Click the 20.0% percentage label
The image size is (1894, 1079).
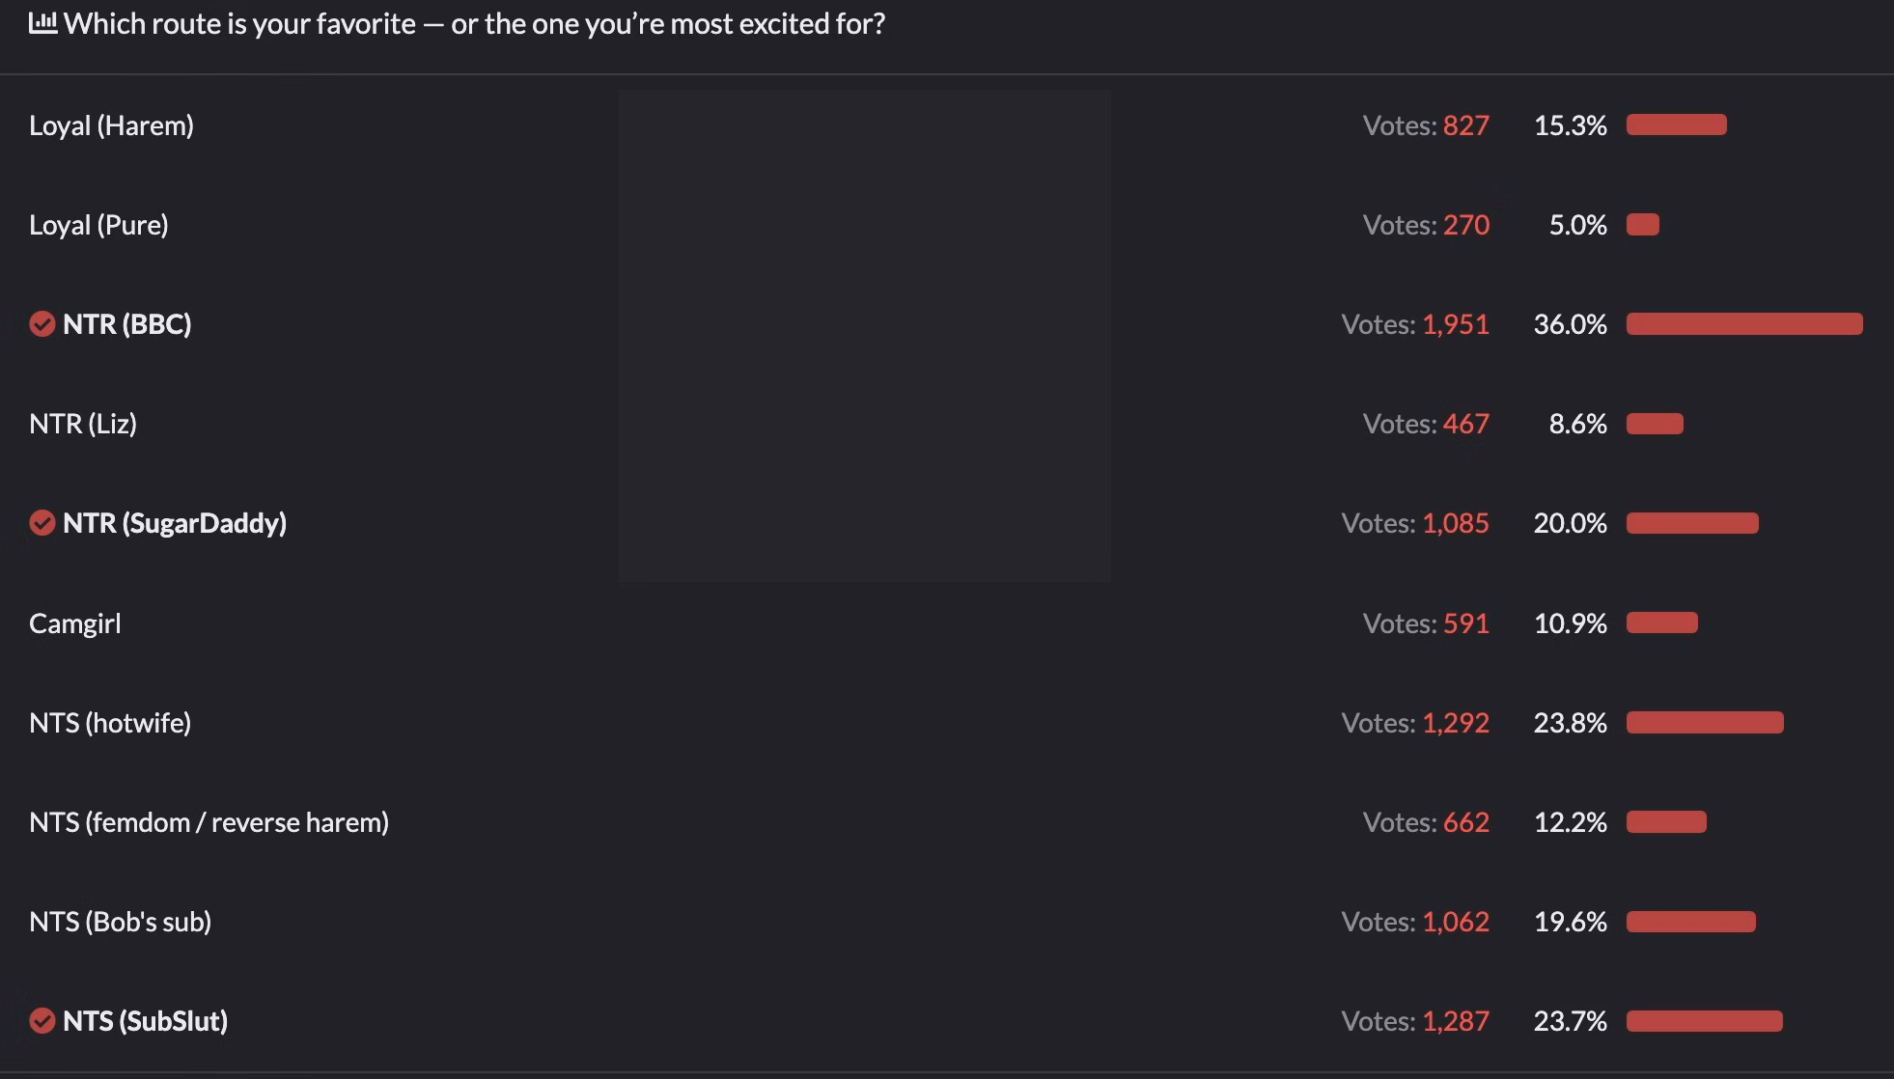click(1570, 523)
